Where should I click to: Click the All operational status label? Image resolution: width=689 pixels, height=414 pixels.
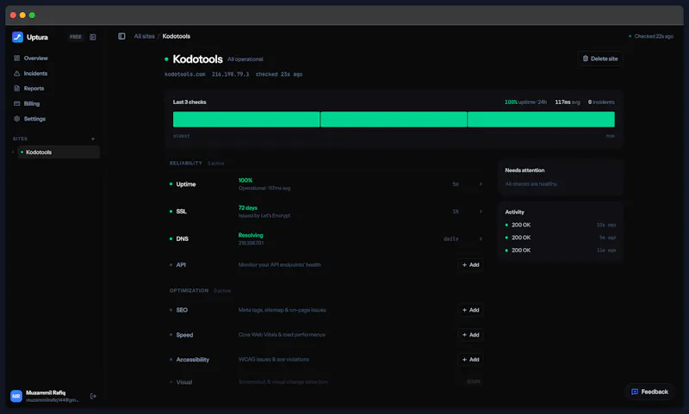click(x=245, y=59)
